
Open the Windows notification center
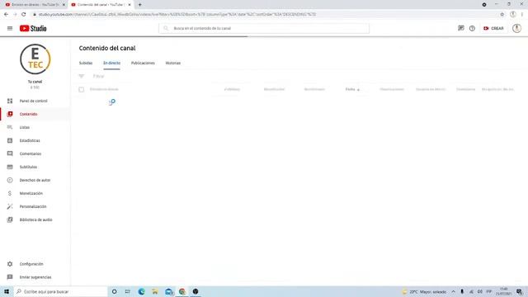(519, 291)
